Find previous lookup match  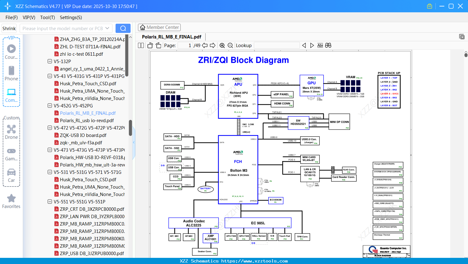coord(304,45)
